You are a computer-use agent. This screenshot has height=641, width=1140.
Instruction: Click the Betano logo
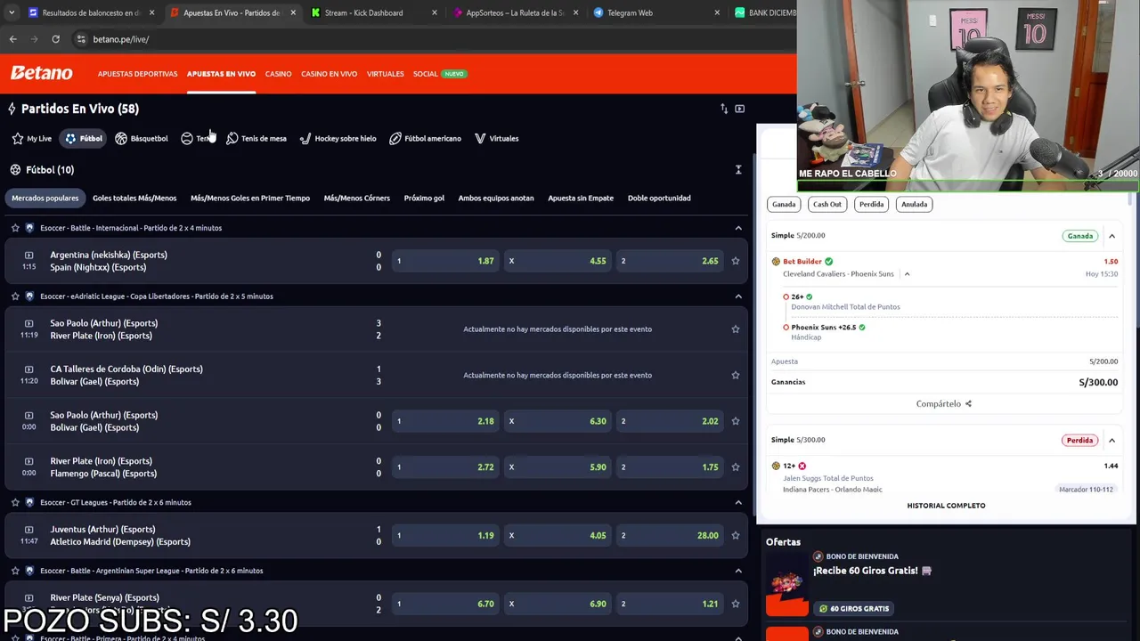pos(41,73)
